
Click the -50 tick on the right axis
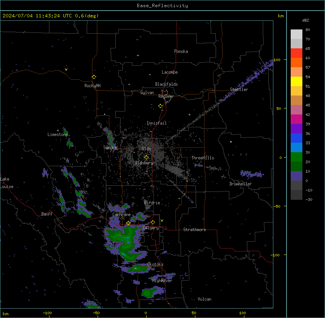[277, 206]
